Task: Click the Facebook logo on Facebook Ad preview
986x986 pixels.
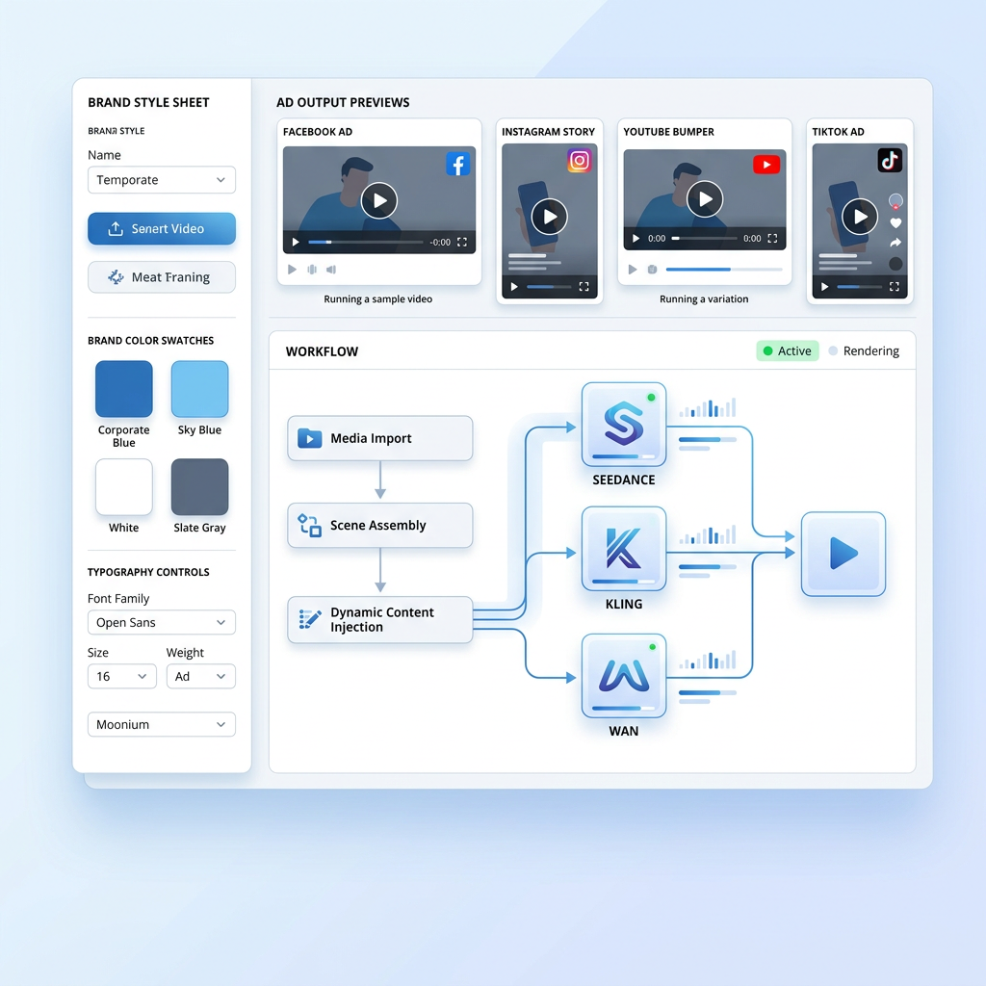Action: 457,164
